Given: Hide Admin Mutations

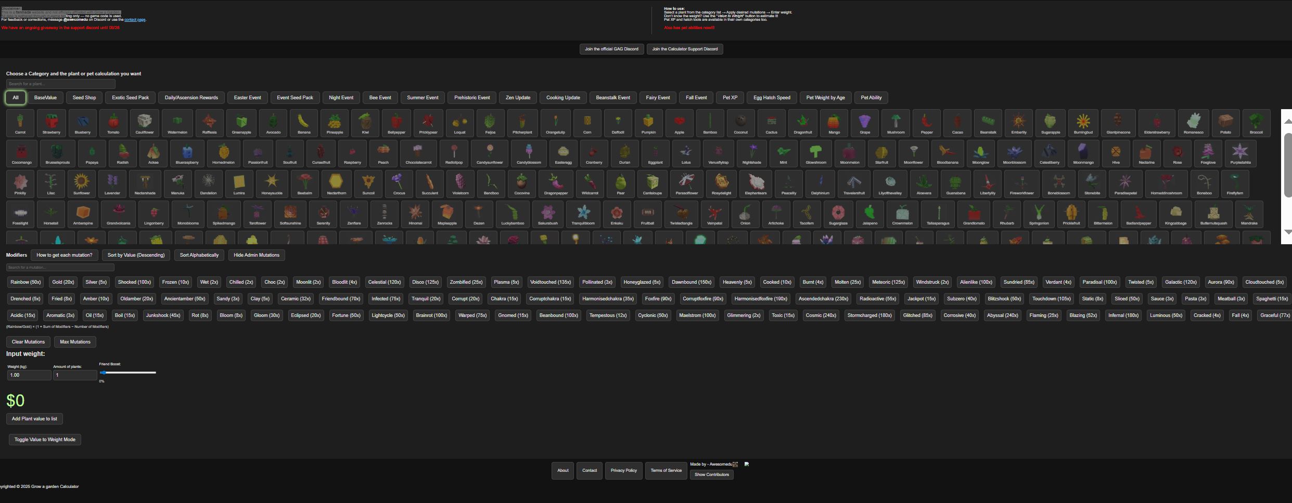Looking at the screenshot, I should click(x=257, y=255).
